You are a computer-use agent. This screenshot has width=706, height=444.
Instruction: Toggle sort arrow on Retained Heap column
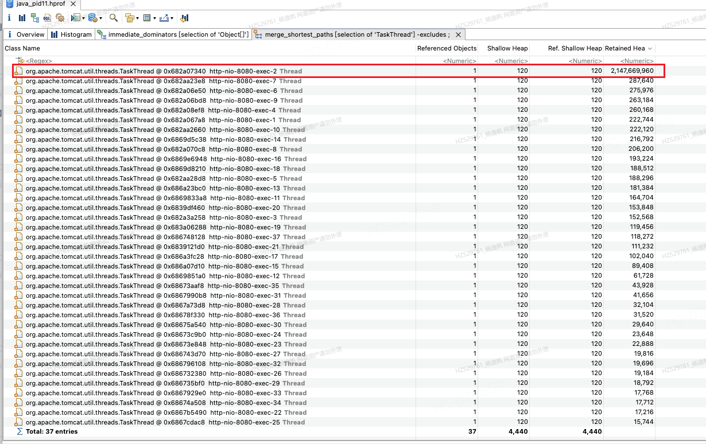[649, 49]
